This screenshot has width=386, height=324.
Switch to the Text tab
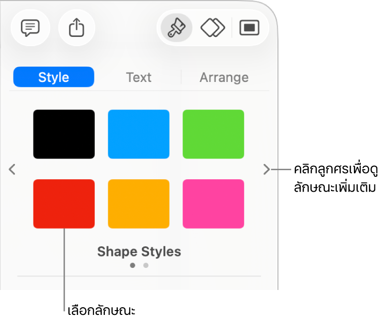138,77
